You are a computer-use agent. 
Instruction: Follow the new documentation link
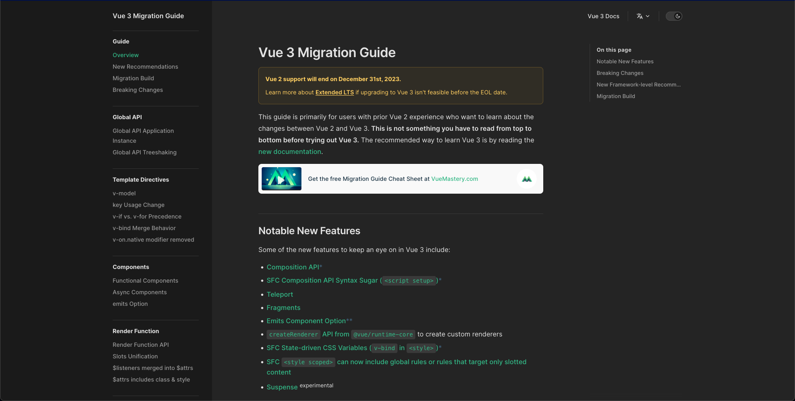click(290, 151)
